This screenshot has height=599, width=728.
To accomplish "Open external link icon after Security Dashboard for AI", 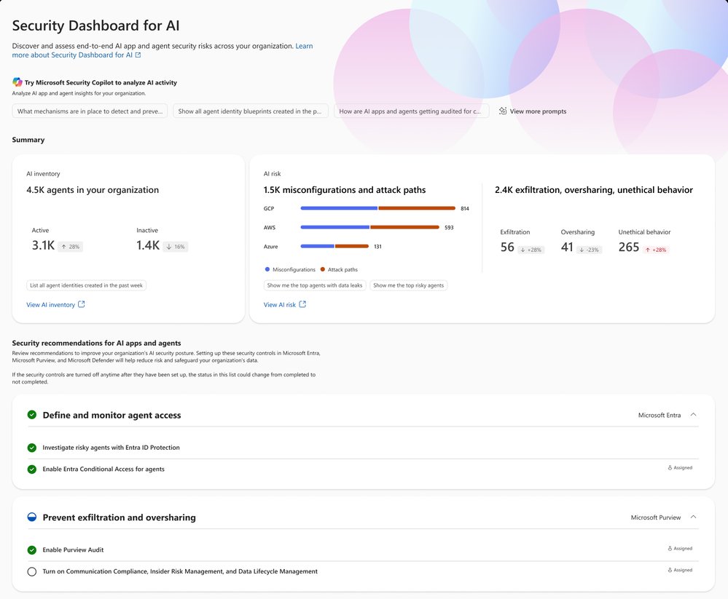I will 138,55.
